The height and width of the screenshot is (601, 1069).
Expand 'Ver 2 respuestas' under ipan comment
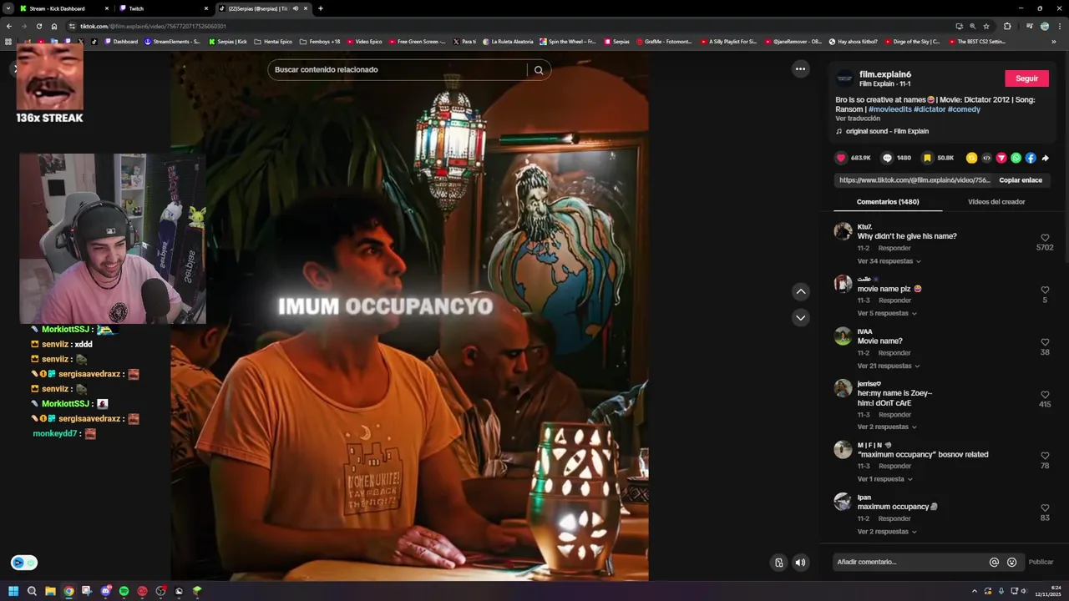click(887, 532)
